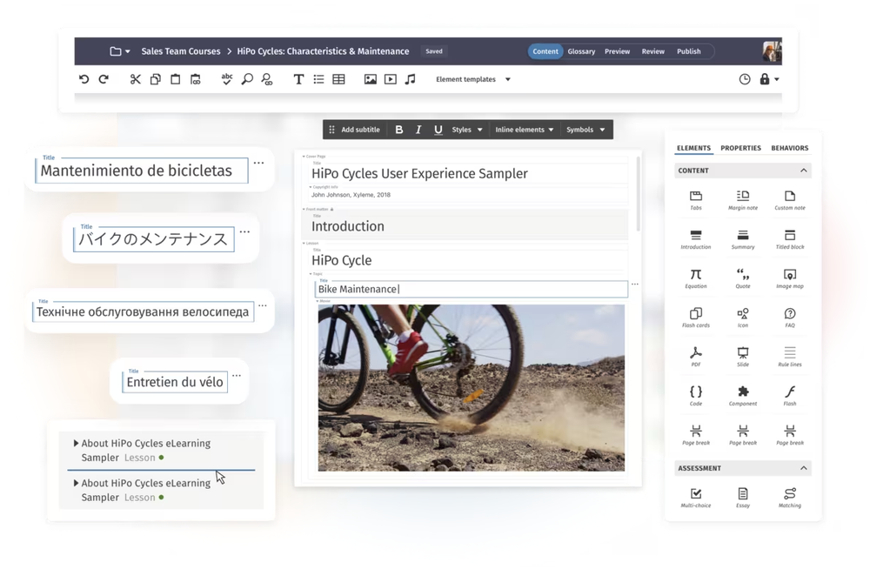Insert a video using the toolbar icon
Image resolution: width=870 pixels, height=569 pixels.
390,79
